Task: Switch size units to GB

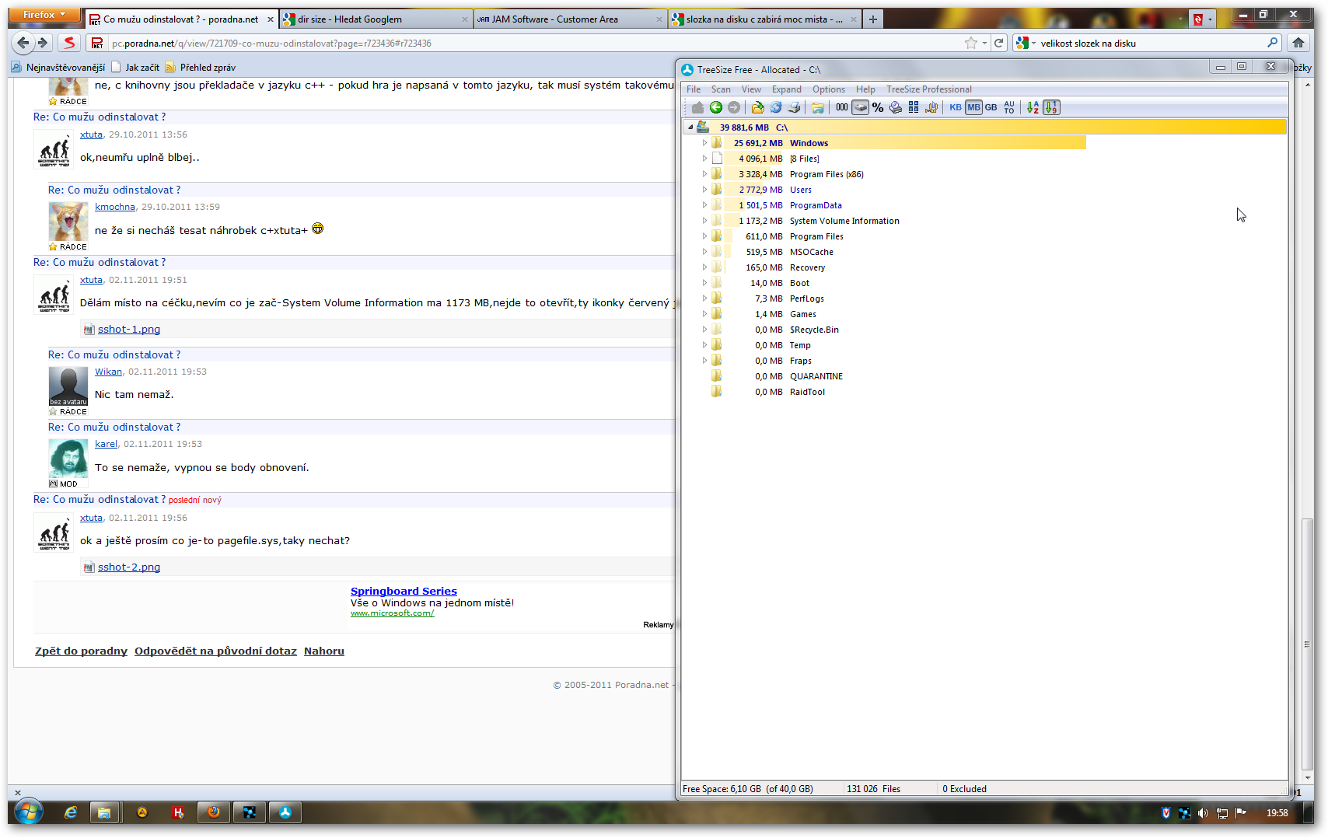Action: (x=991, y=108)
